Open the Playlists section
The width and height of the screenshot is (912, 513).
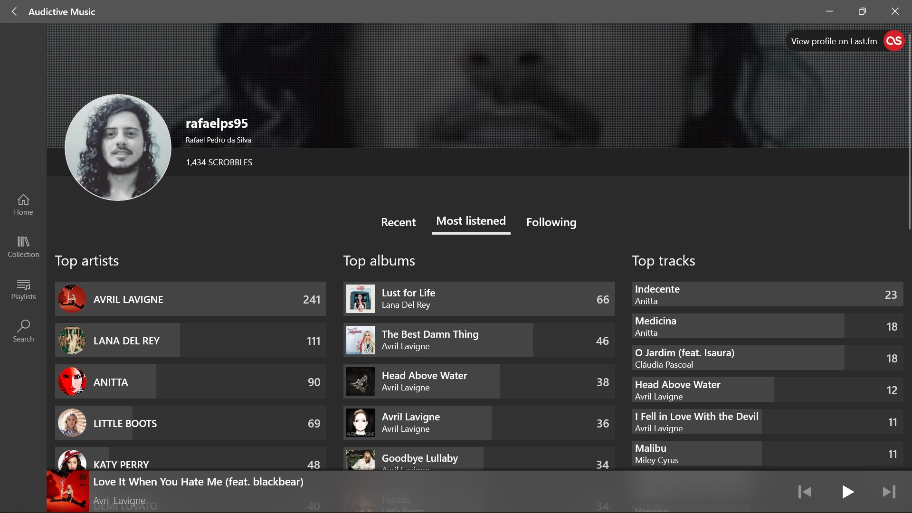click(23, 290)
